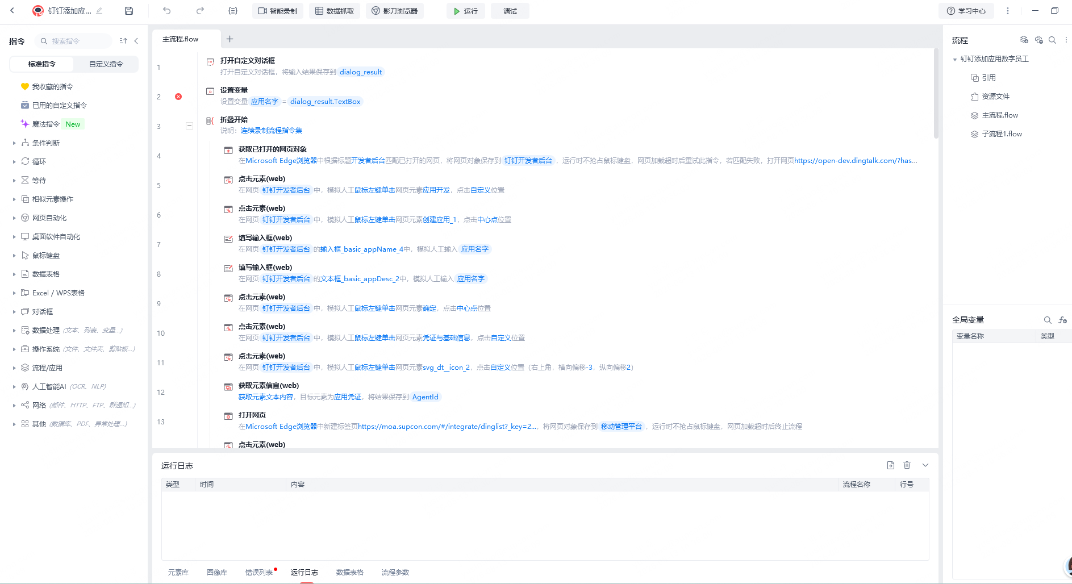This screenshot has width=1072, height=584.
Task: Expand the 桌面软件自动化 command group
Action: 14,237
